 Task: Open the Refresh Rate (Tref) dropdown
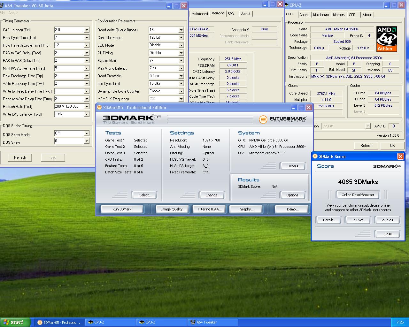(87, 106)
